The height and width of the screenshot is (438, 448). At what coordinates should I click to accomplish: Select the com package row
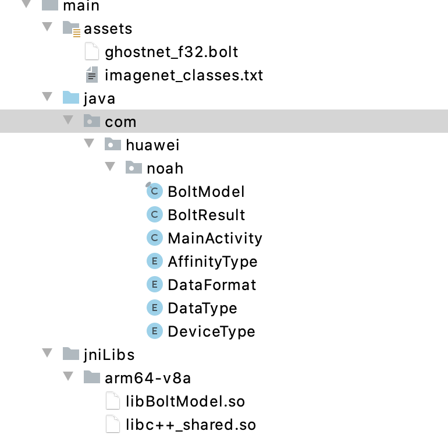click(x=120, y=122)
